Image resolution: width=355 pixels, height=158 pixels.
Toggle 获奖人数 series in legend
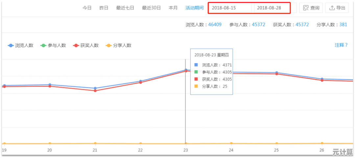click(86, 45)
